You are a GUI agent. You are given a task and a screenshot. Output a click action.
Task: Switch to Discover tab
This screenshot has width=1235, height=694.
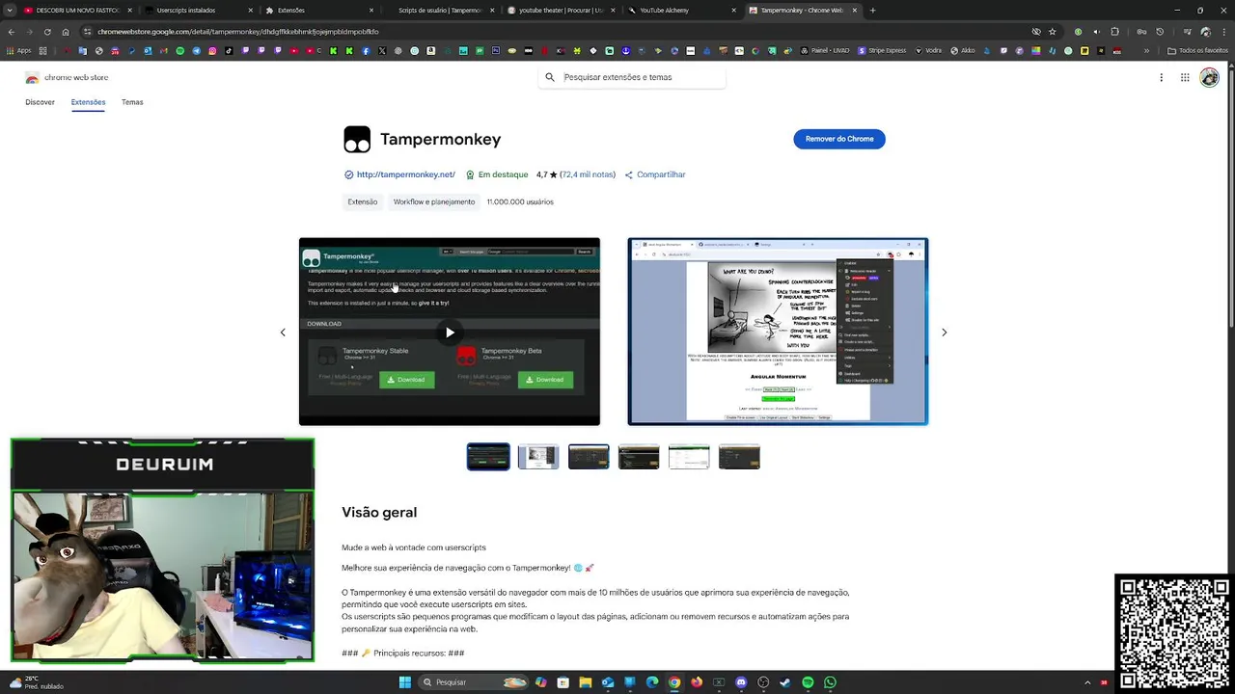(x=40, y=102)
